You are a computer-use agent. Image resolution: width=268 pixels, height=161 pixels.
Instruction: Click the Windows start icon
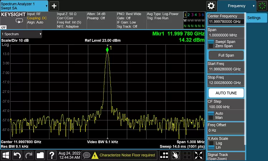(x=6, y=155)
